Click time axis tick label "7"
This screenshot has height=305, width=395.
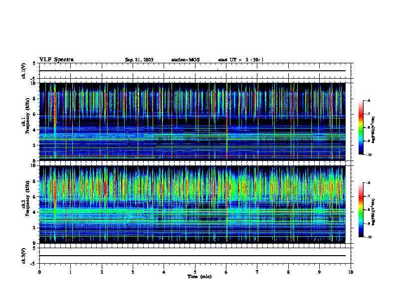click(257, 272)
